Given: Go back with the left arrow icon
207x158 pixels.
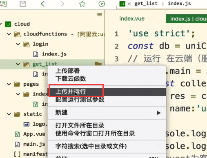Looking at the screenshot, I should click(43, 4).
